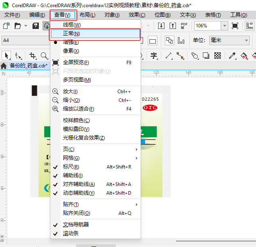Select the Transparency checkerboard tool
The height and width of the screenshot is (247, 256).
[x=218, y=56]
